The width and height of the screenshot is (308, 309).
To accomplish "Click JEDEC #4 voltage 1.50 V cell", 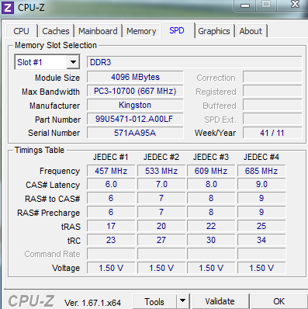I will tap(261, 268).
